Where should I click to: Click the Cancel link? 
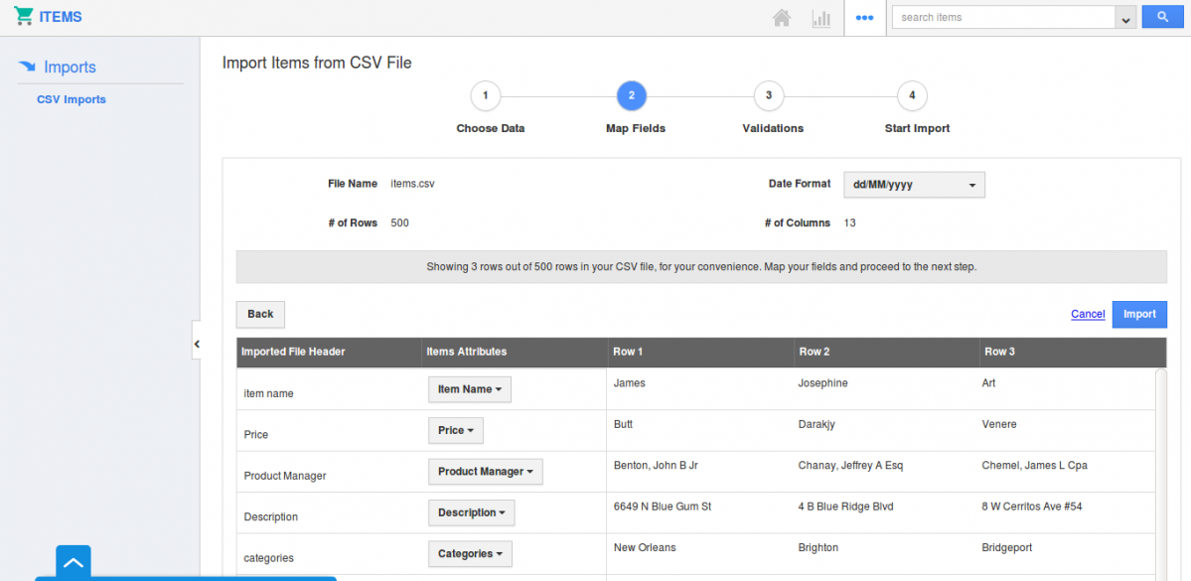coord(1088,314)
